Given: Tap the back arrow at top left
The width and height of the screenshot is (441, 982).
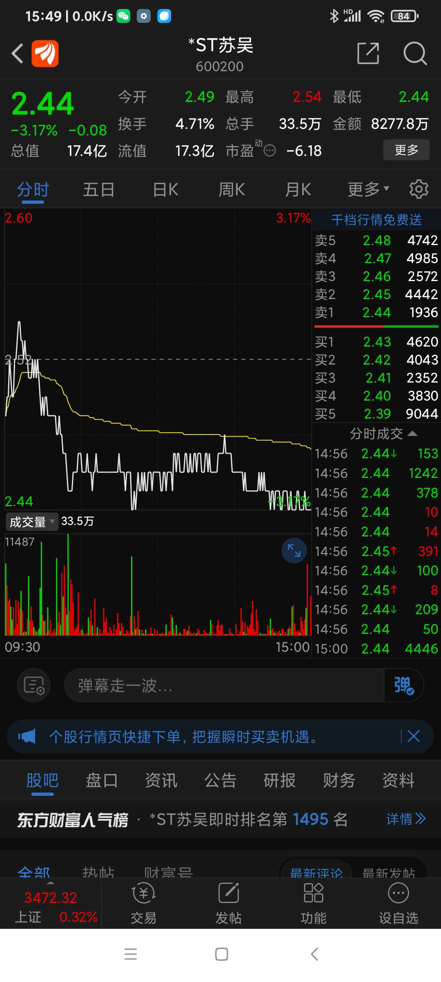Looking at the screenshot, I should tap(17, 54).
